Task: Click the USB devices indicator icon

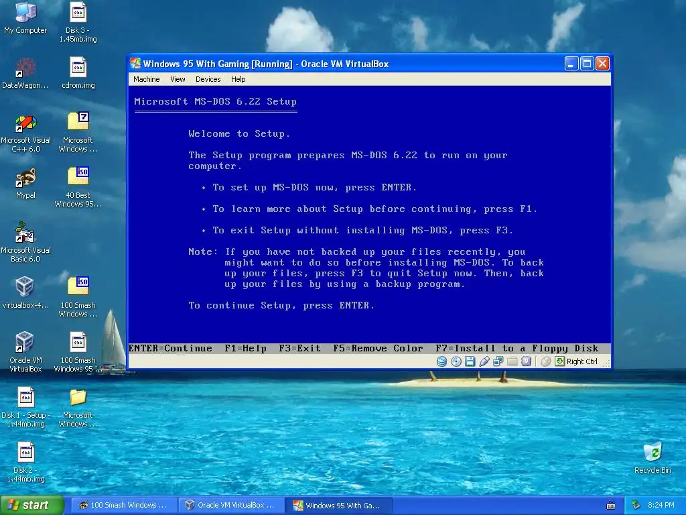Action: pyautogui.click(x=484, y=361)
